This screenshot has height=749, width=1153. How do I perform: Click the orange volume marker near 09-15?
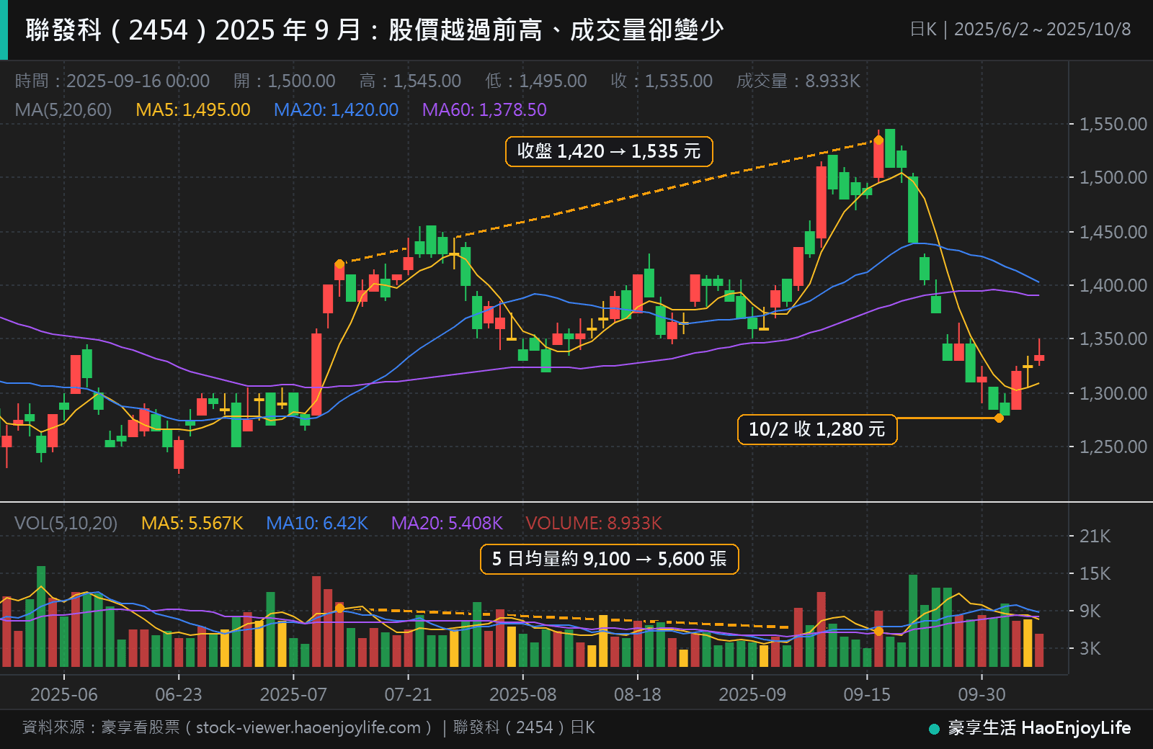click(x=878, y=631)
